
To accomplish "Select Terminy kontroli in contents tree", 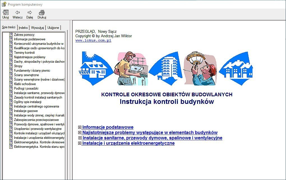I will point(24,53).
